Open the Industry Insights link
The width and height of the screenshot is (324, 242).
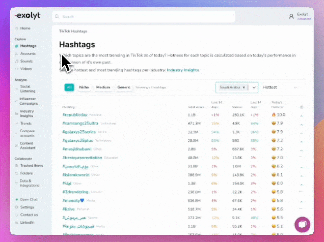(183, 70)
